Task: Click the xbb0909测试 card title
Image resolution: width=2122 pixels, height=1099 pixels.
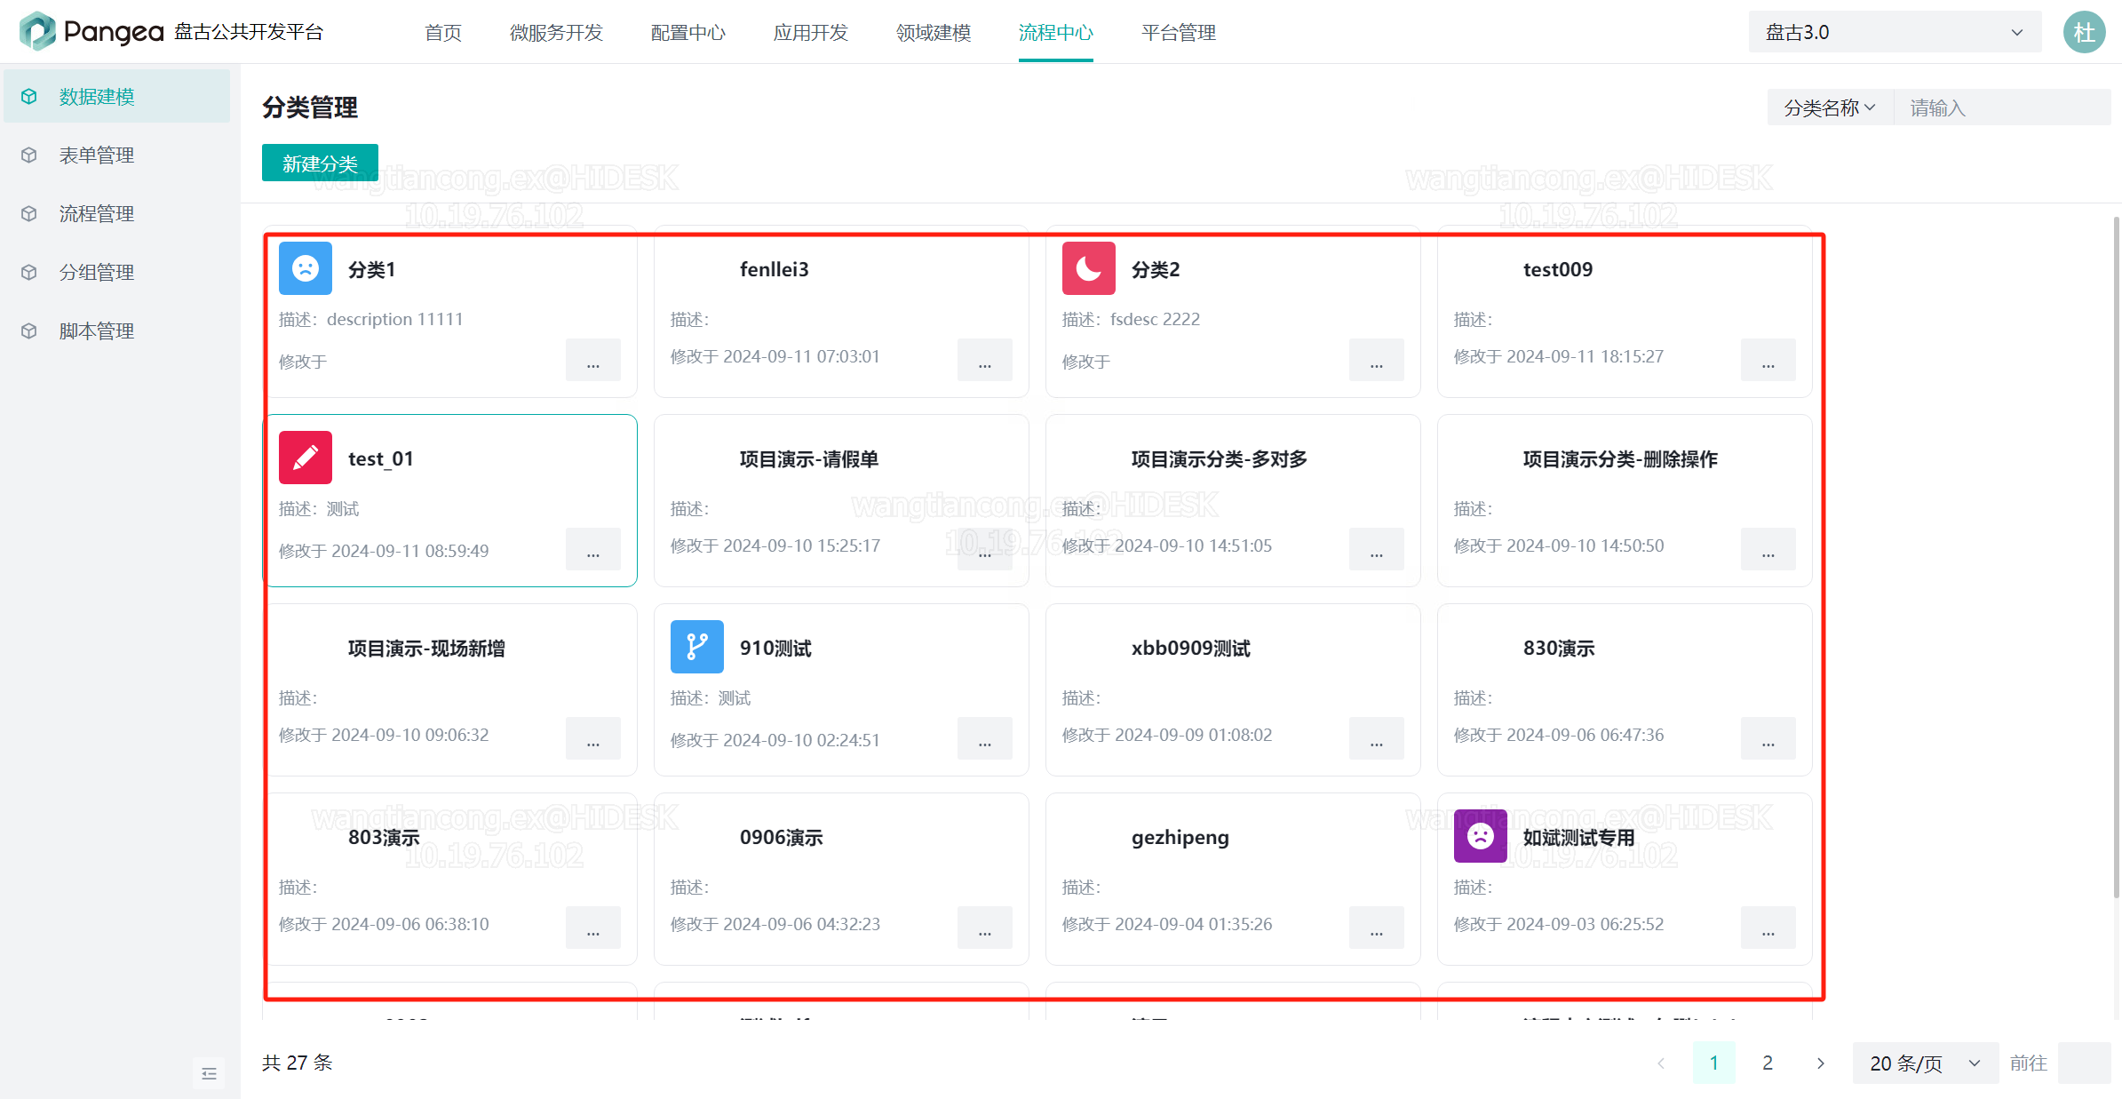Action: (1191, 648)
